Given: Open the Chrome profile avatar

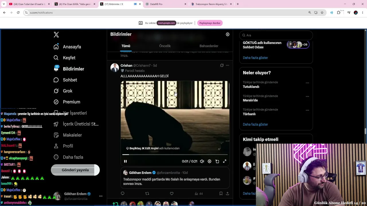Looking at the screenshot, I should pos(356,13).
